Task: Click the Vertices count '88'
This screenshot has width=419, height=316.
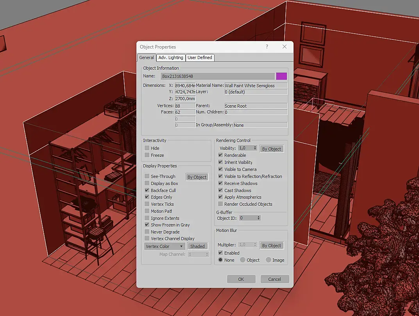Action: [185, 106]
